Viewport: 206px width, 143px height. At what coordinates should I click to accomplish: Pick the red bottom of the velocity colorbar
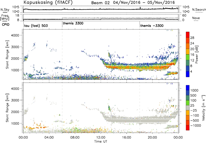(188, 128)
